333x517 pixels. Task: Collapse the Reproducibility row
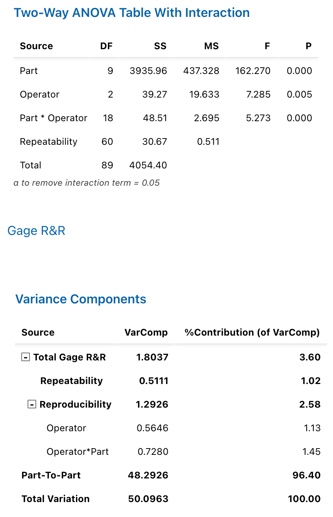point(32,404)
